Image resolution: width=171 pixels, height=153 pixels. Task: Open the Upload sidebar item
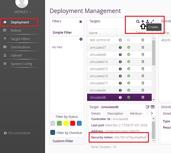(x=16, y=55)
